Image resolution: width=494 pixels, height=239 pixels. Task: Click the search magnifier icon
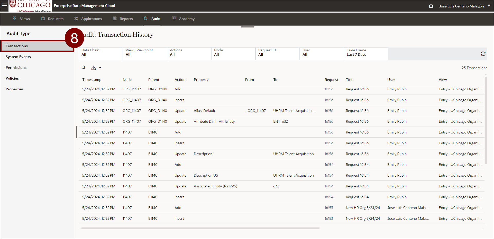tap(84, 68)
